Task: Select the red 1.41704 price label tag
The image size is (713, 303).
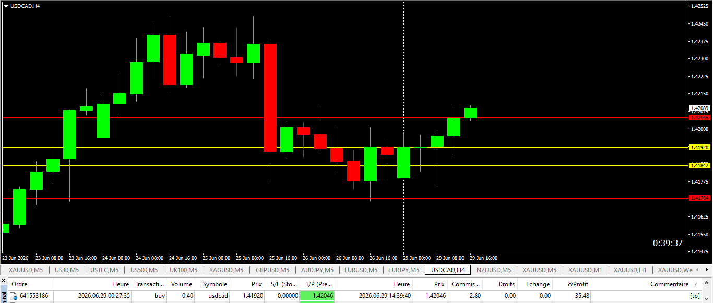Action: pyautogui.click(x=700, y=198)
